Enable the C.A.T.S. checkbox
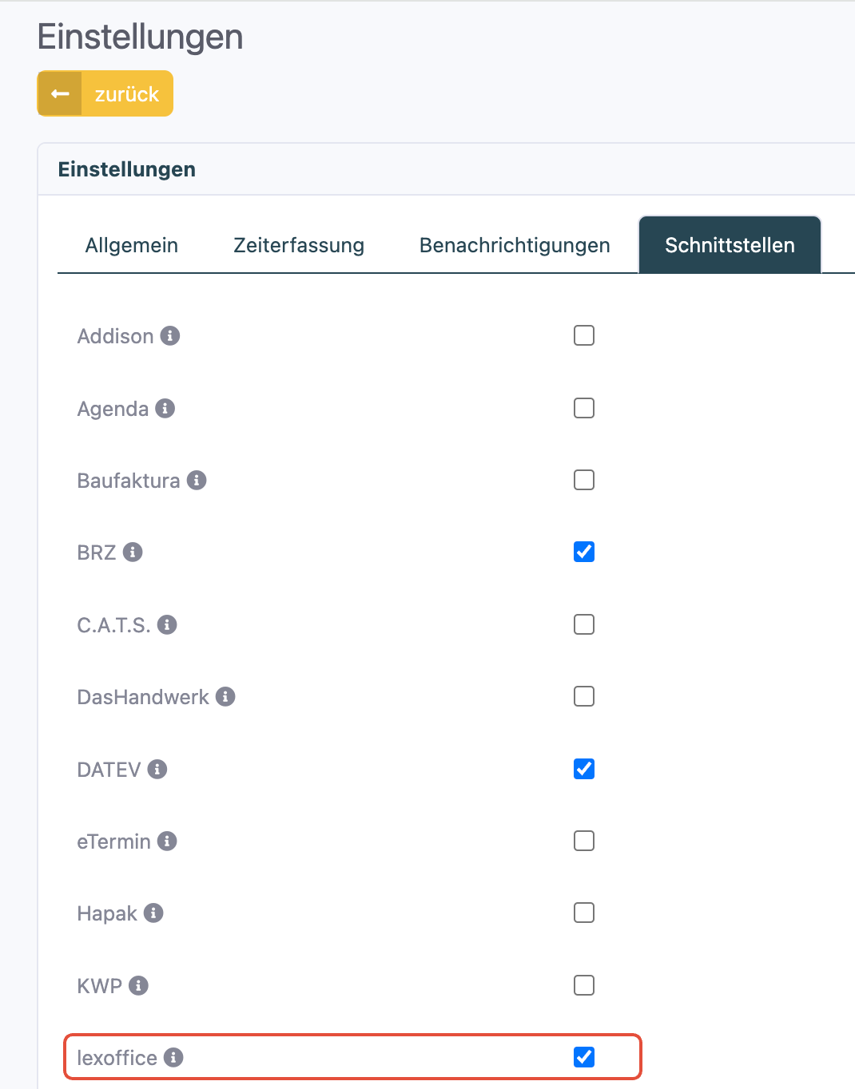 (x=584, y=624)
